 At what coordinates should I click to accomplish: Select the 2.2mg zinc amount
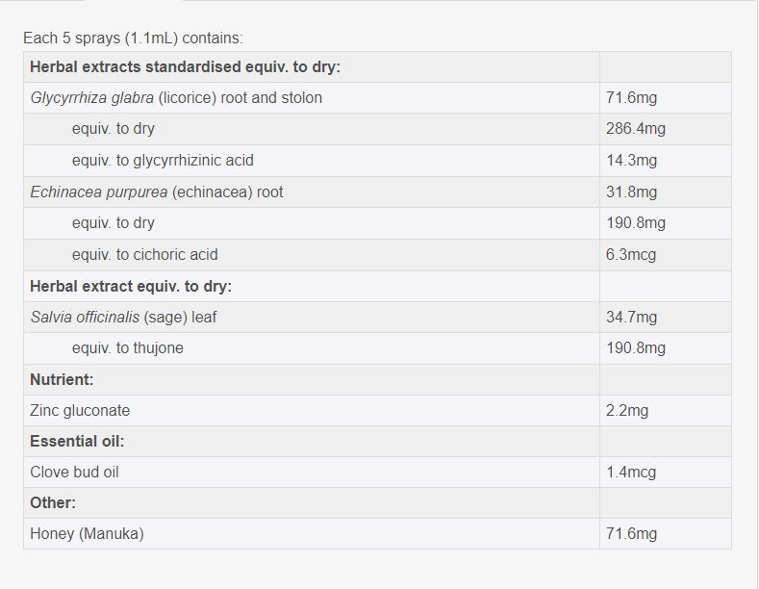627,411
